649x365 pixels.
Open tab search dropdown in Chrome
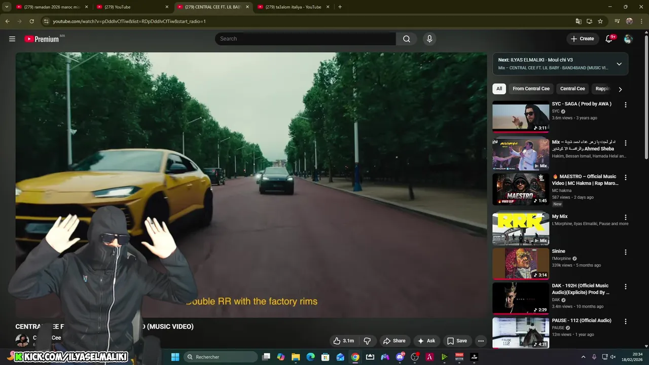pyautogui.click(x=7, y=7)
